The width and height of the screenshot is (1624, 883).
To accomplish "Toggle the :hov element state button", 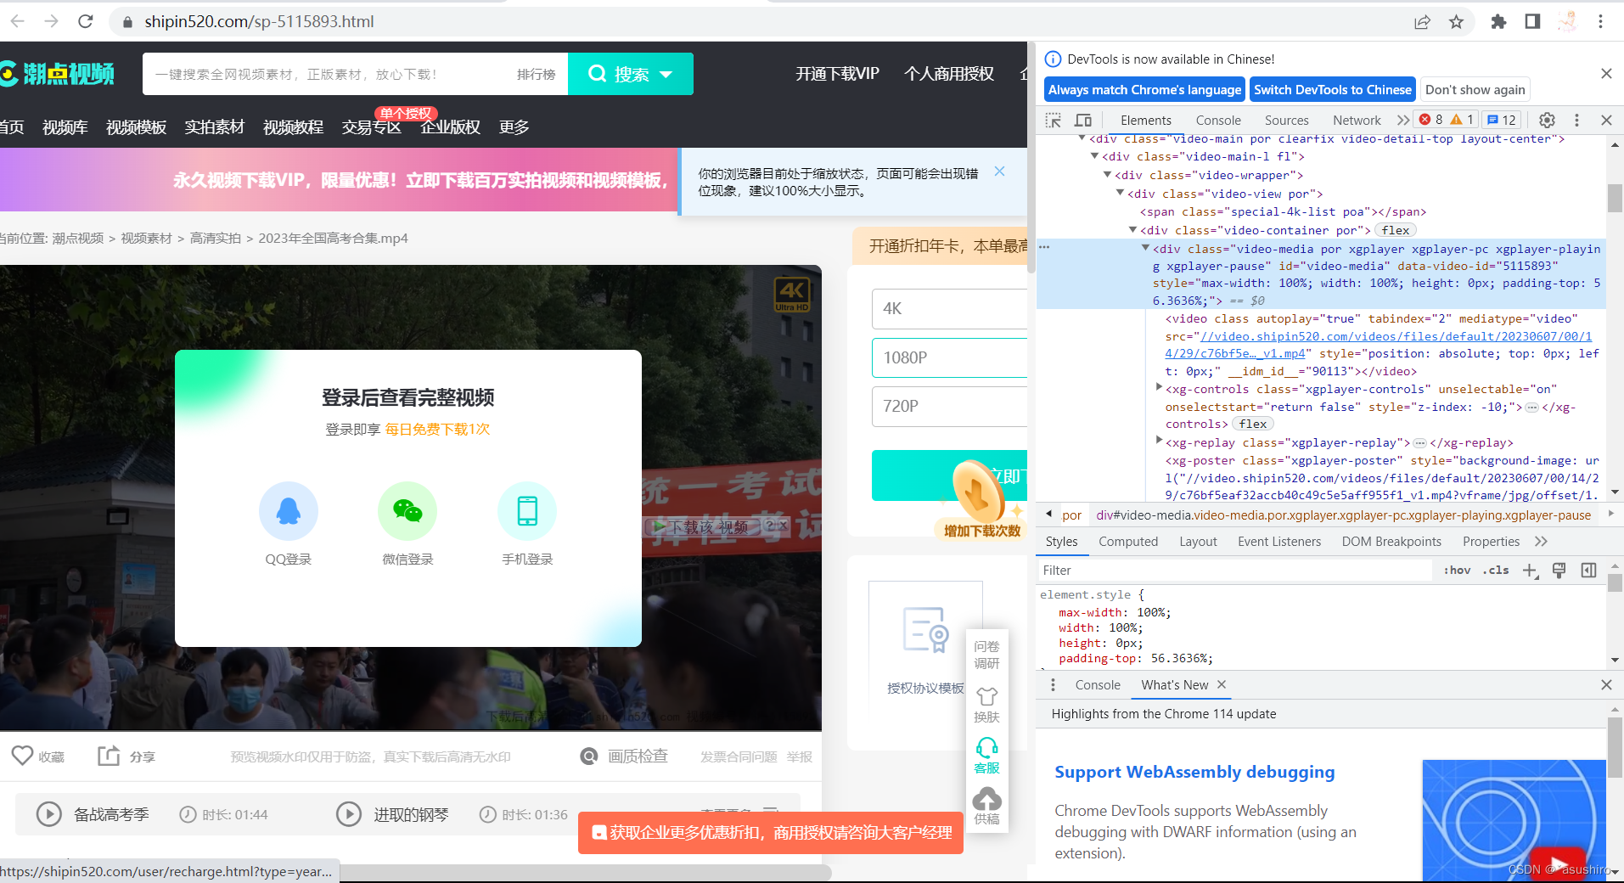I will point(1457,571).
